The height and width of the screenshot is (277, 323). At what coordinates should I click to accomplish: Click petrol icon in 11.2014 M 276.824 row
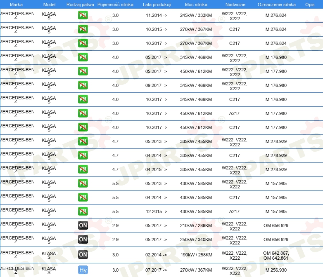pyautogui.click(x=83, y=15)
